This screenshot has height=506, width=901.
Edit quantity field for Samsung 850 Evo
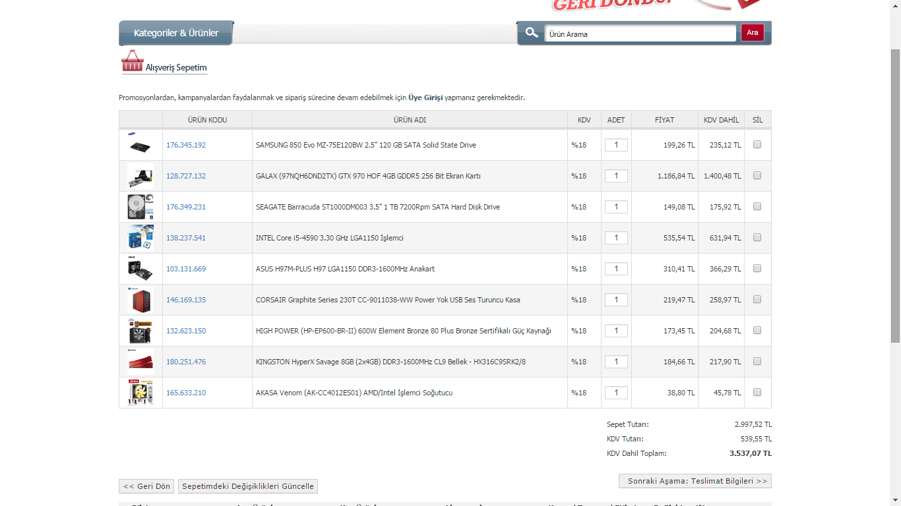[616, 145]
